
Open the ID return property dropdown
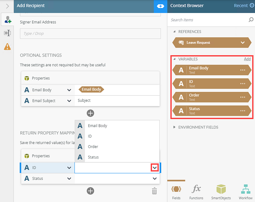coord(69,168)
